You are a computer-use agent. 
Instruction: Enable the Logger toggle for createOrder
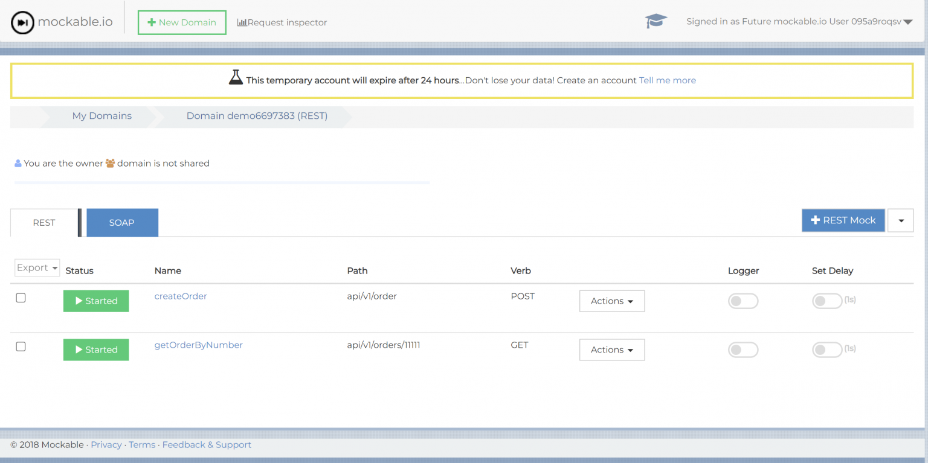pyautogui.click(x=743, y=301)
